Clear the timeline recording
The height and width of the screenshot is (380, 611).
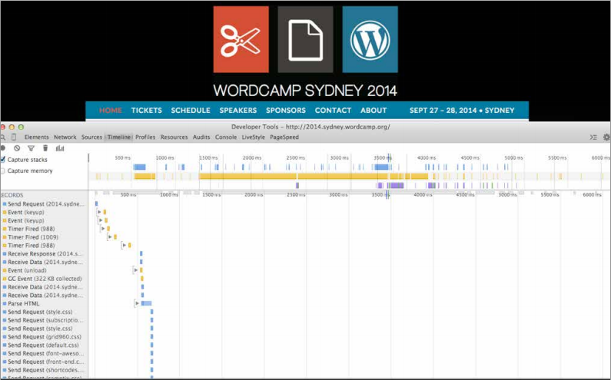pos(17,148)
